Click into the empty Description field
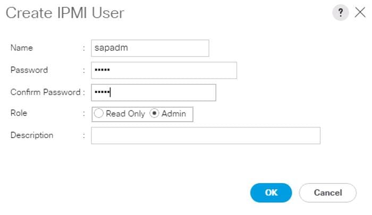Image resolution: width=372 pixels, height=215 pixels. 206,135
